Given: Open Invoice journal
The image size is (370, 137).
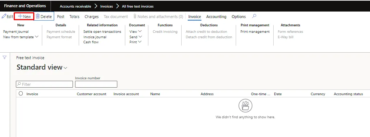Looking at the screenshot, I should coord(95,37).
